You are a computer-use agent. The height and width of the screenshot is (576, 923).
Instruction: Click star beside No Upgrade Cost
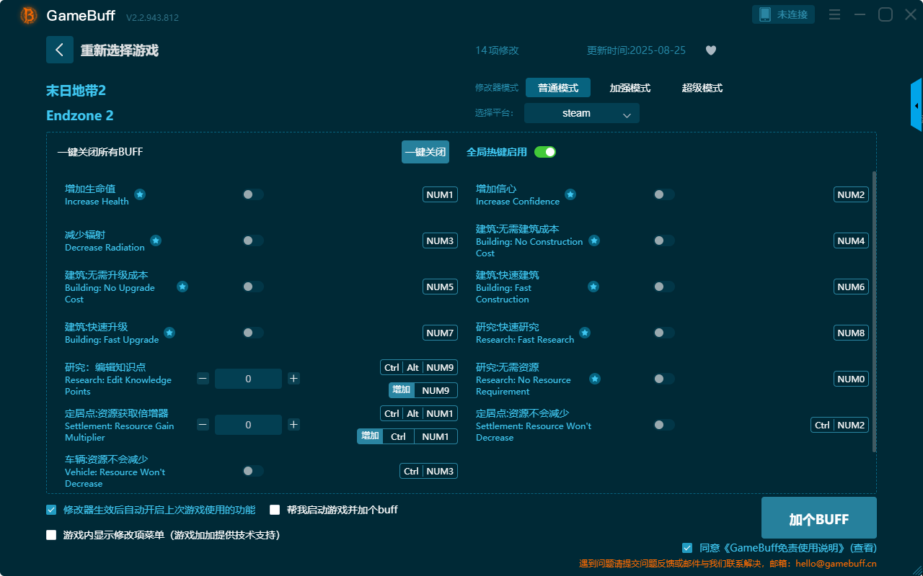[x=182, y=287]
